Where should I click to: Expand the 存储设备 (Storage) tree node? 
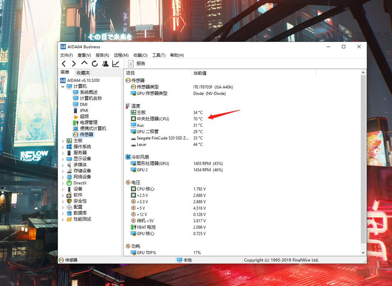[x=63, y=171]
